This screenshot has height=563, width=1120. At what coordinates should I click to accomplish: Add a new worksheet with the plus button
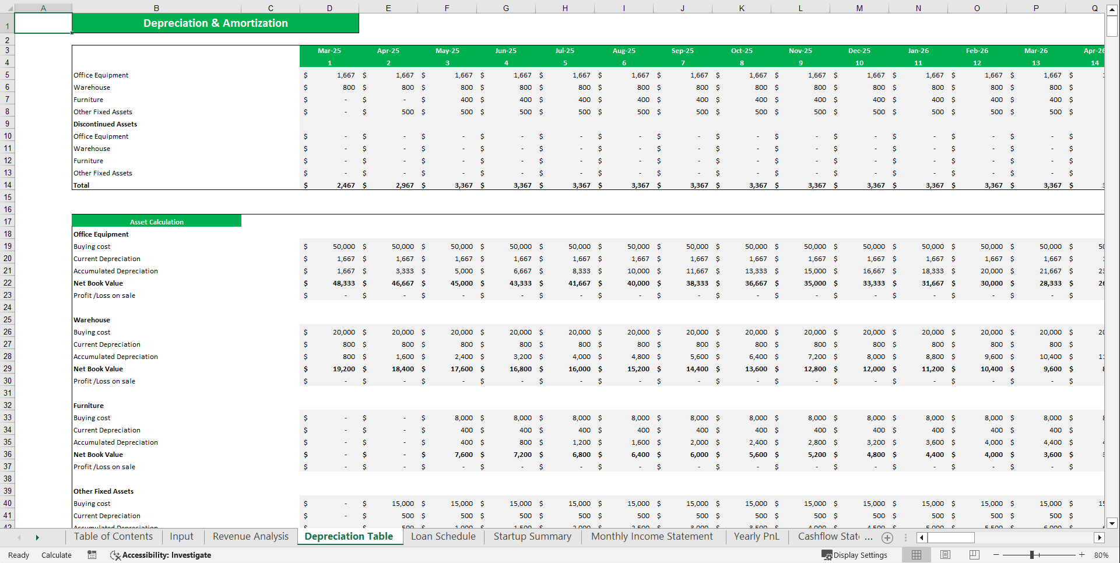[x=887, y=537]
